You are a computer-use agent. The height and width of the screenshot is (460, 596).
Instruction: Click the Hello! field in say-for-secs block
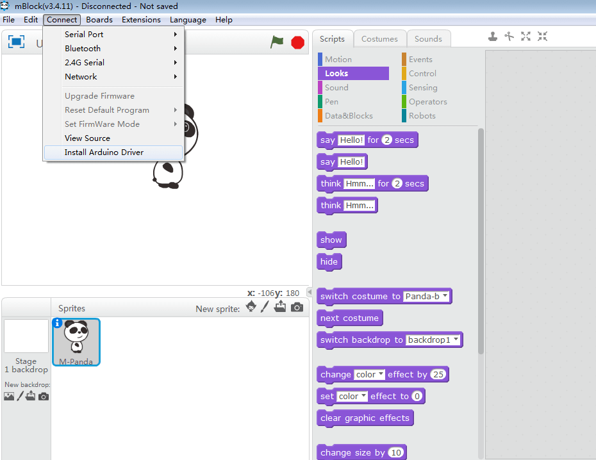[351, 140]
